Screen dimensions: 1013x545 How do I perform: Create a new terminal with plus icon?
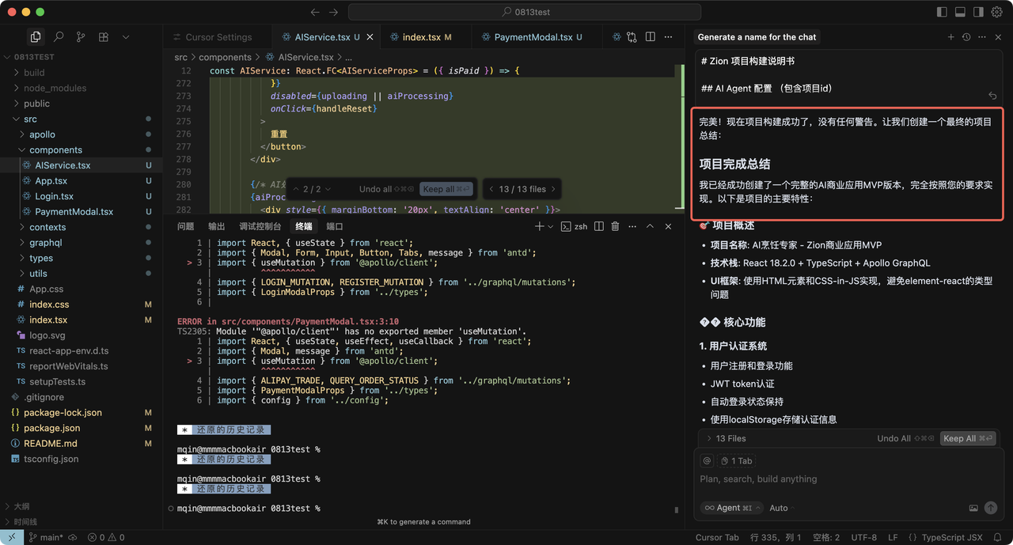(539, 226)
